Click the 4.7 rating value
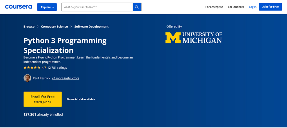This screenshot has width=287, height=128. [x=44, y=67]
